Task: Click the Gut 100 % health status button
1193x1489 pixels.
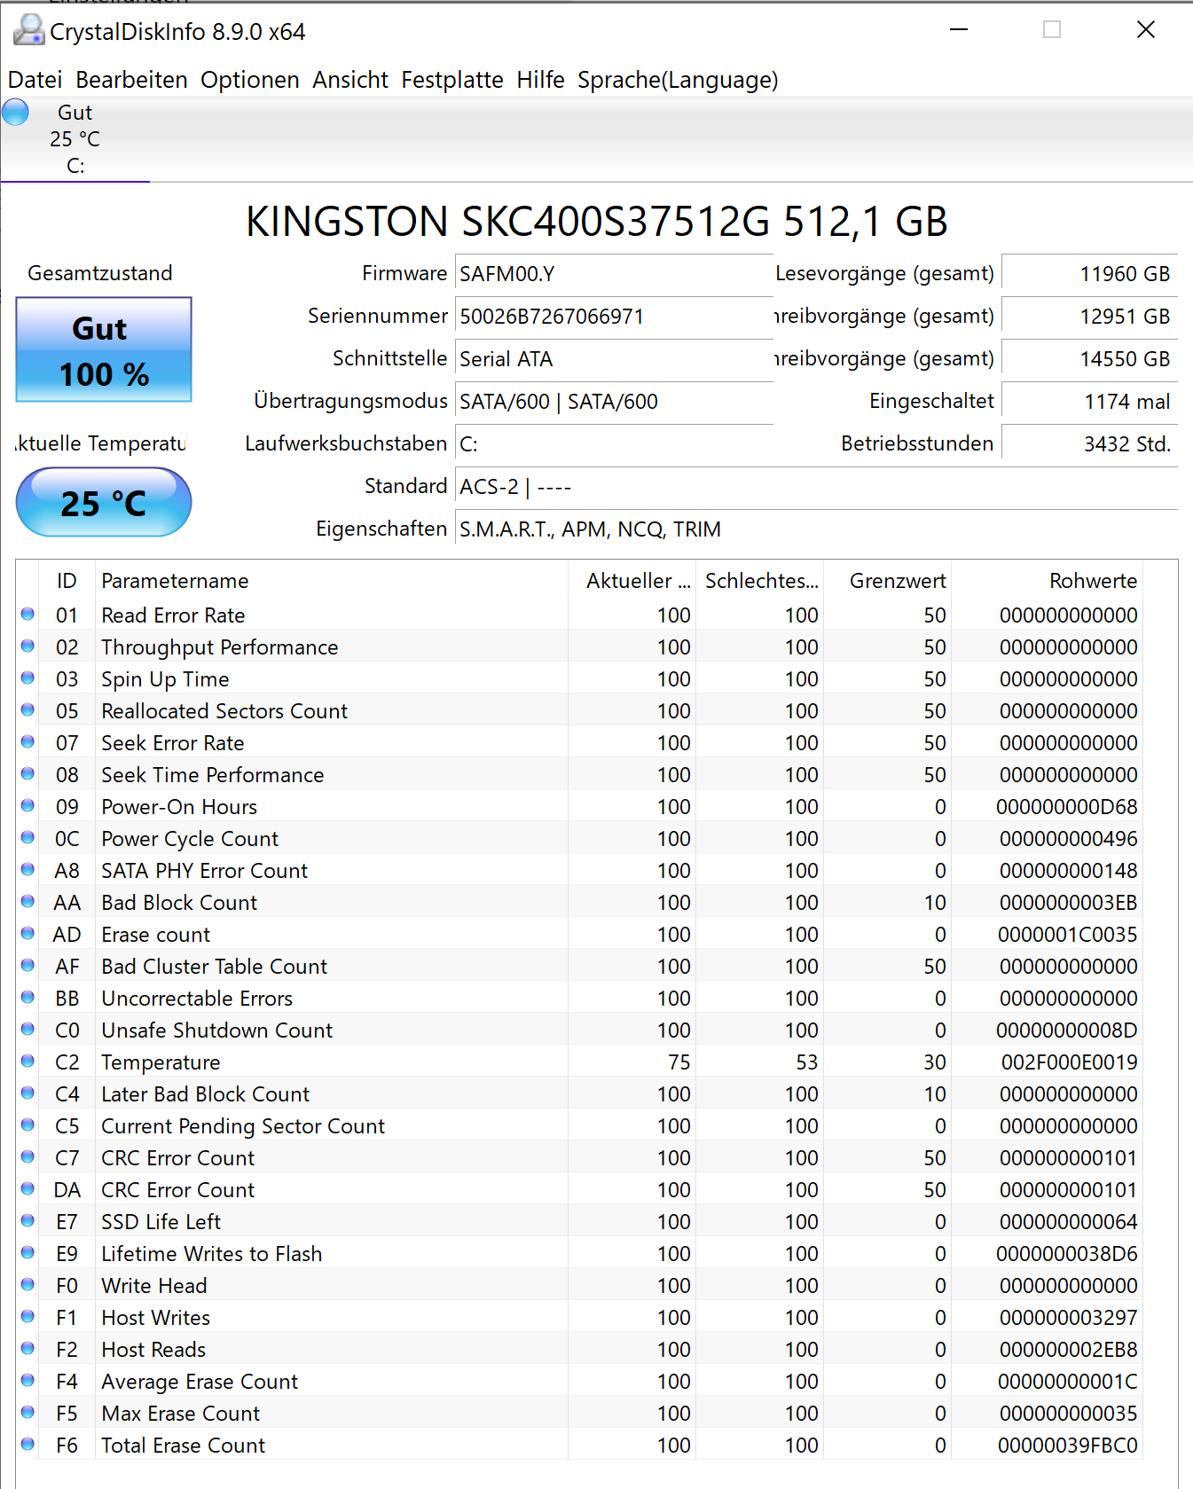Action: tap(104, 349)
